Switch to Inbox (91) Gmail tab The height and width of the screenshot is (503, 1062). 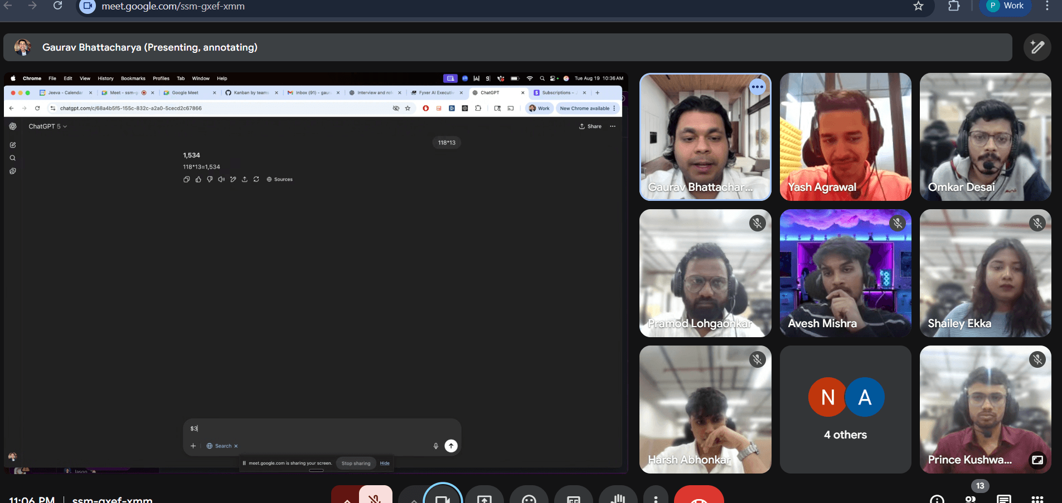[x=313, y=93]
